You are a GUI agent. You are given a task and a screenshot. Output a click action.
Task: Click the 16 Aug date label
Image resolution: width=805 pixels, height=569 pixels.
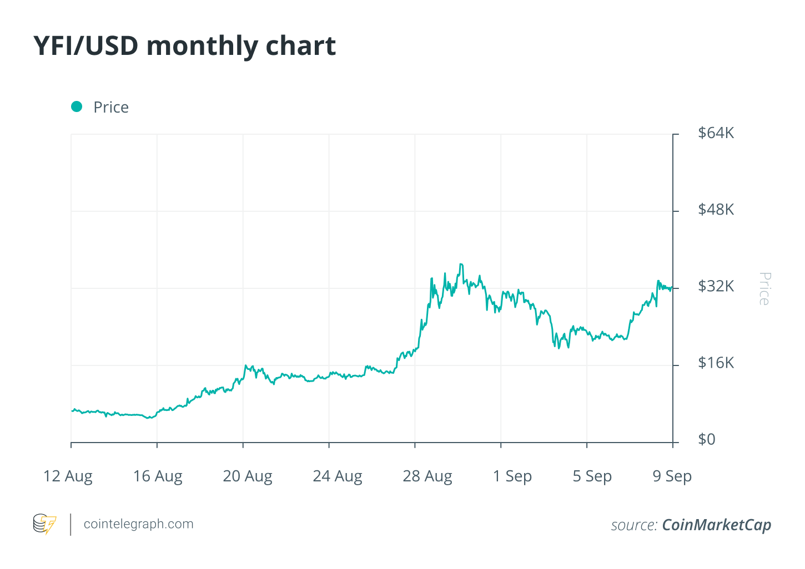(158, 476)
